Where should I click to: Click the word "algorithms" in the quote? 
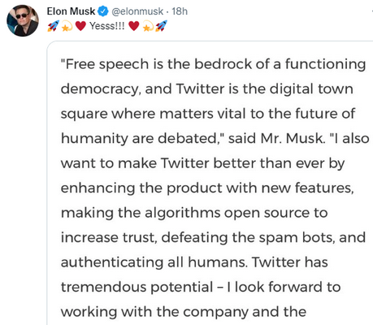[x=183, y=213]
